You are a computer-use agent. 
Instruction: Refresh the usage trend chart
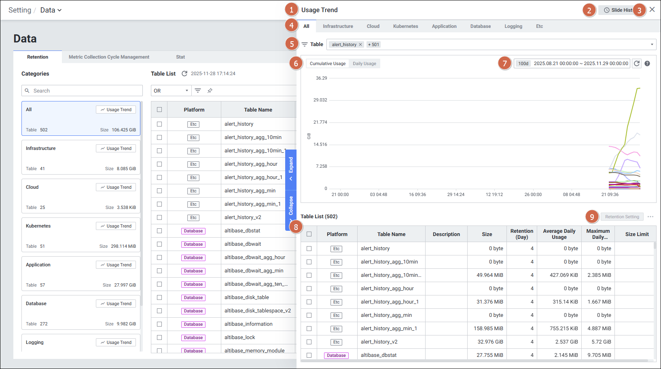pyautogui.click(x=637, y=63)
